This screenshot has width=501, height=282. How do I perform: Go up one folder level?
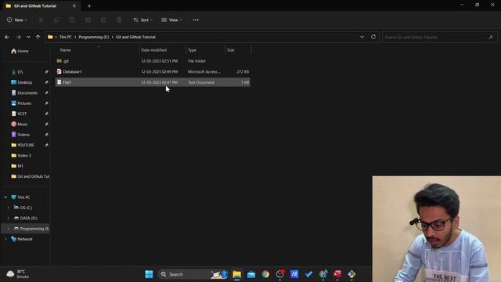[x=38, y=37]
